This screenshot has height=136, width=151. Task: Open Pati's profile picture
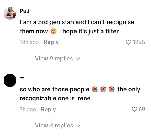pyautogui.click(x=10, y=13)
